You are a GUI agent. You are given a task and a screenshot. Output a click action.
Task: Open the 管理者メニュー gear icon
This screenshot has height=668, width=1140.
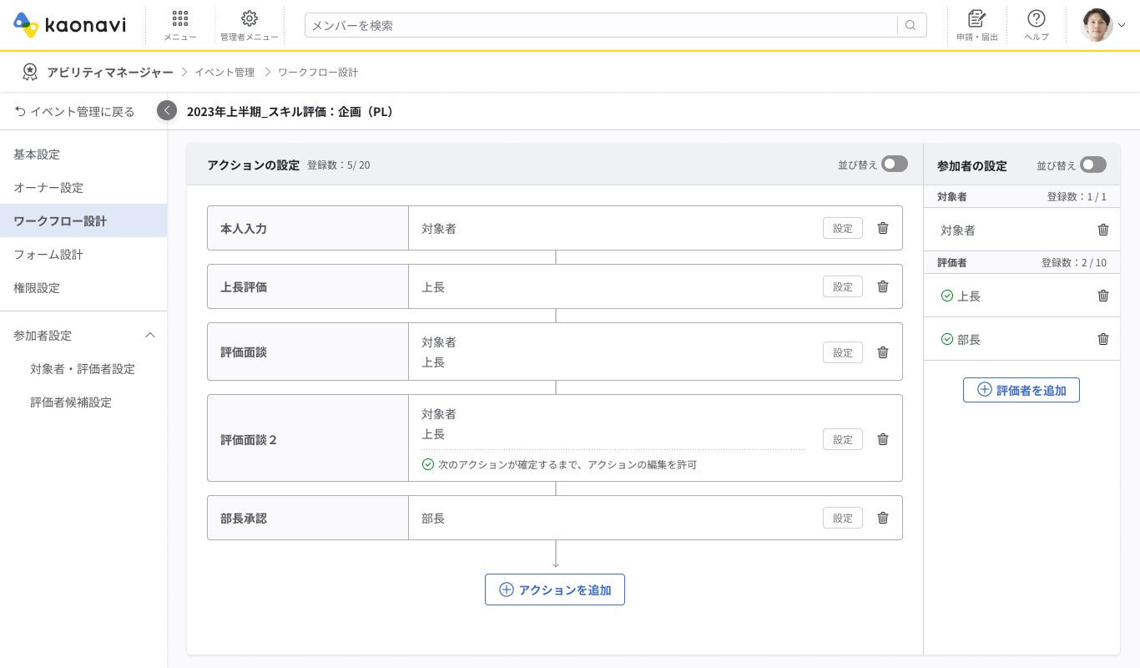[249, 20]
